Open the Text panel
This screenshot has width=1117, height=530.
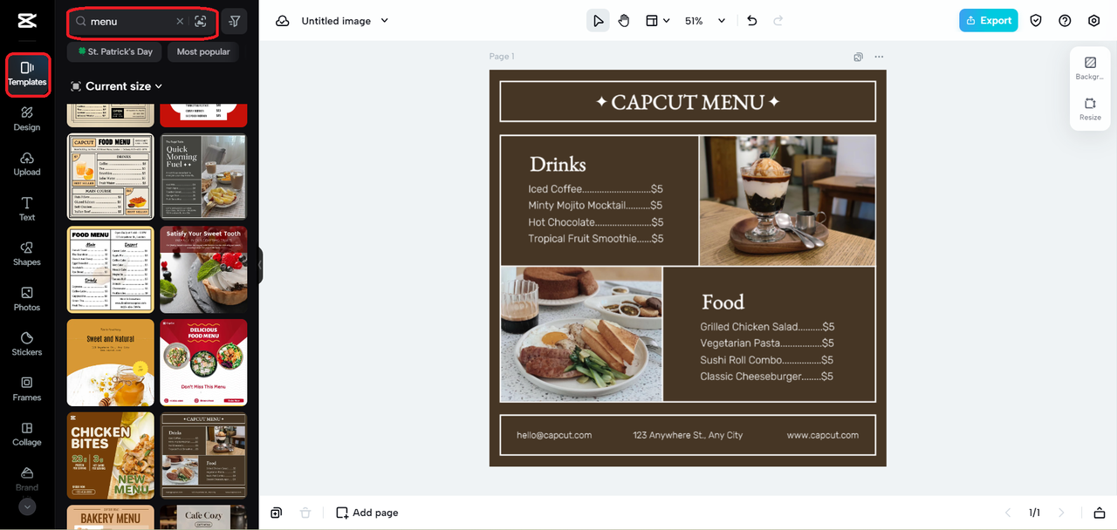(x=27, y=208)
